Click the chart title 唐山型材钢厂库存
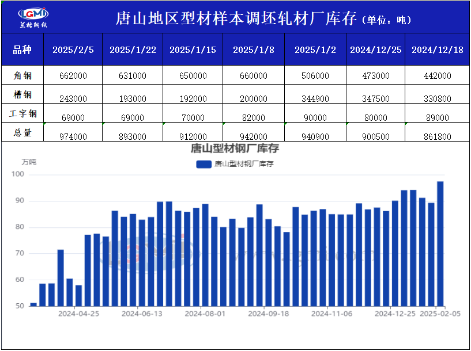The height and width of the screenshot is (351, 471). 235,149
